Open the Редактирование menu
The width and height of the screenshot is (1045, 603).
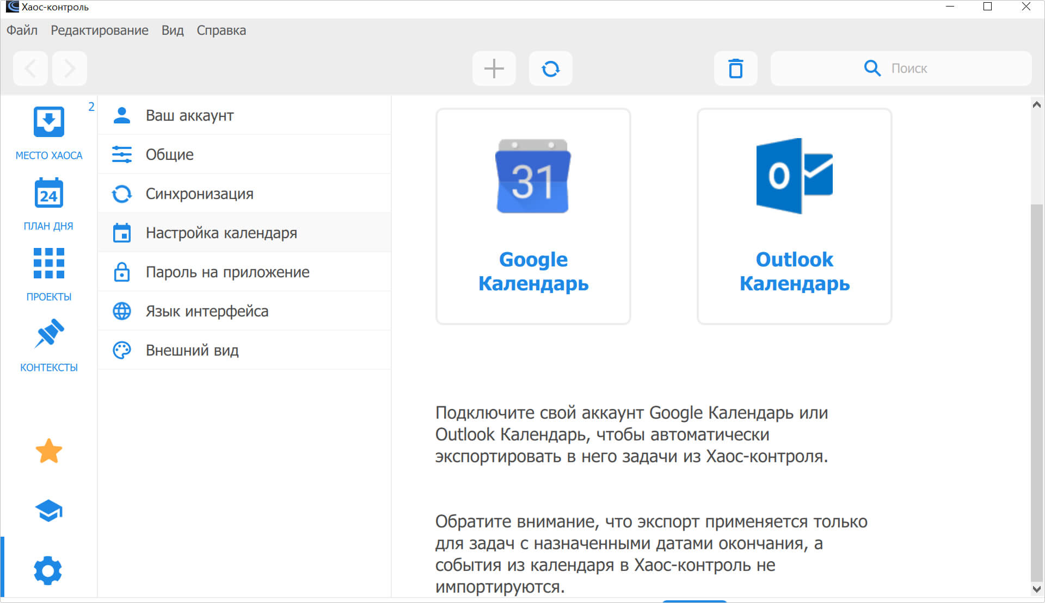click(x=100, y=30)
